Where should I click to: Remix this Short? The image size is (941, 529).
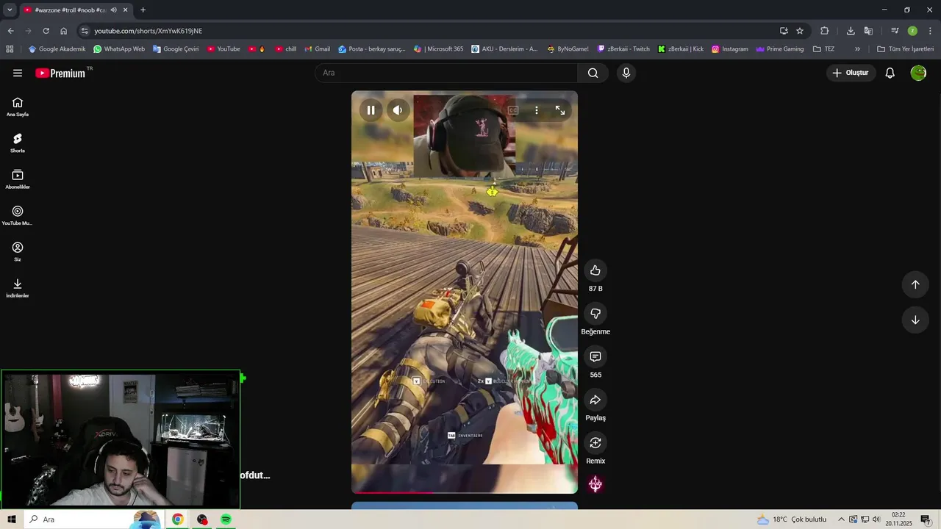click(x=595, y=443)
